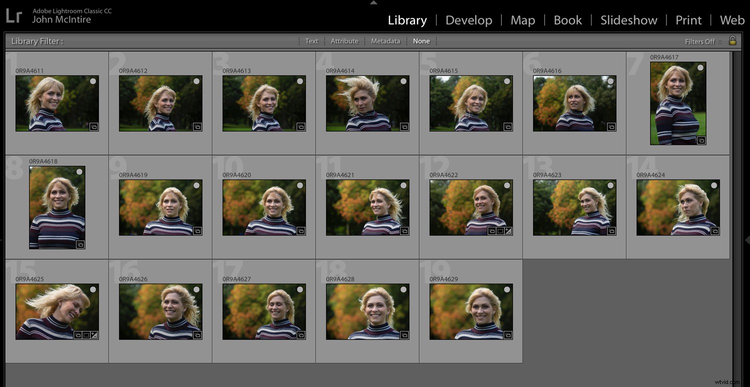Image resolution: width=750 pixels, height=387 pixels.
Task: Click the crop badge on photo 0R9A4625
Action: click(x=86, y=334)
